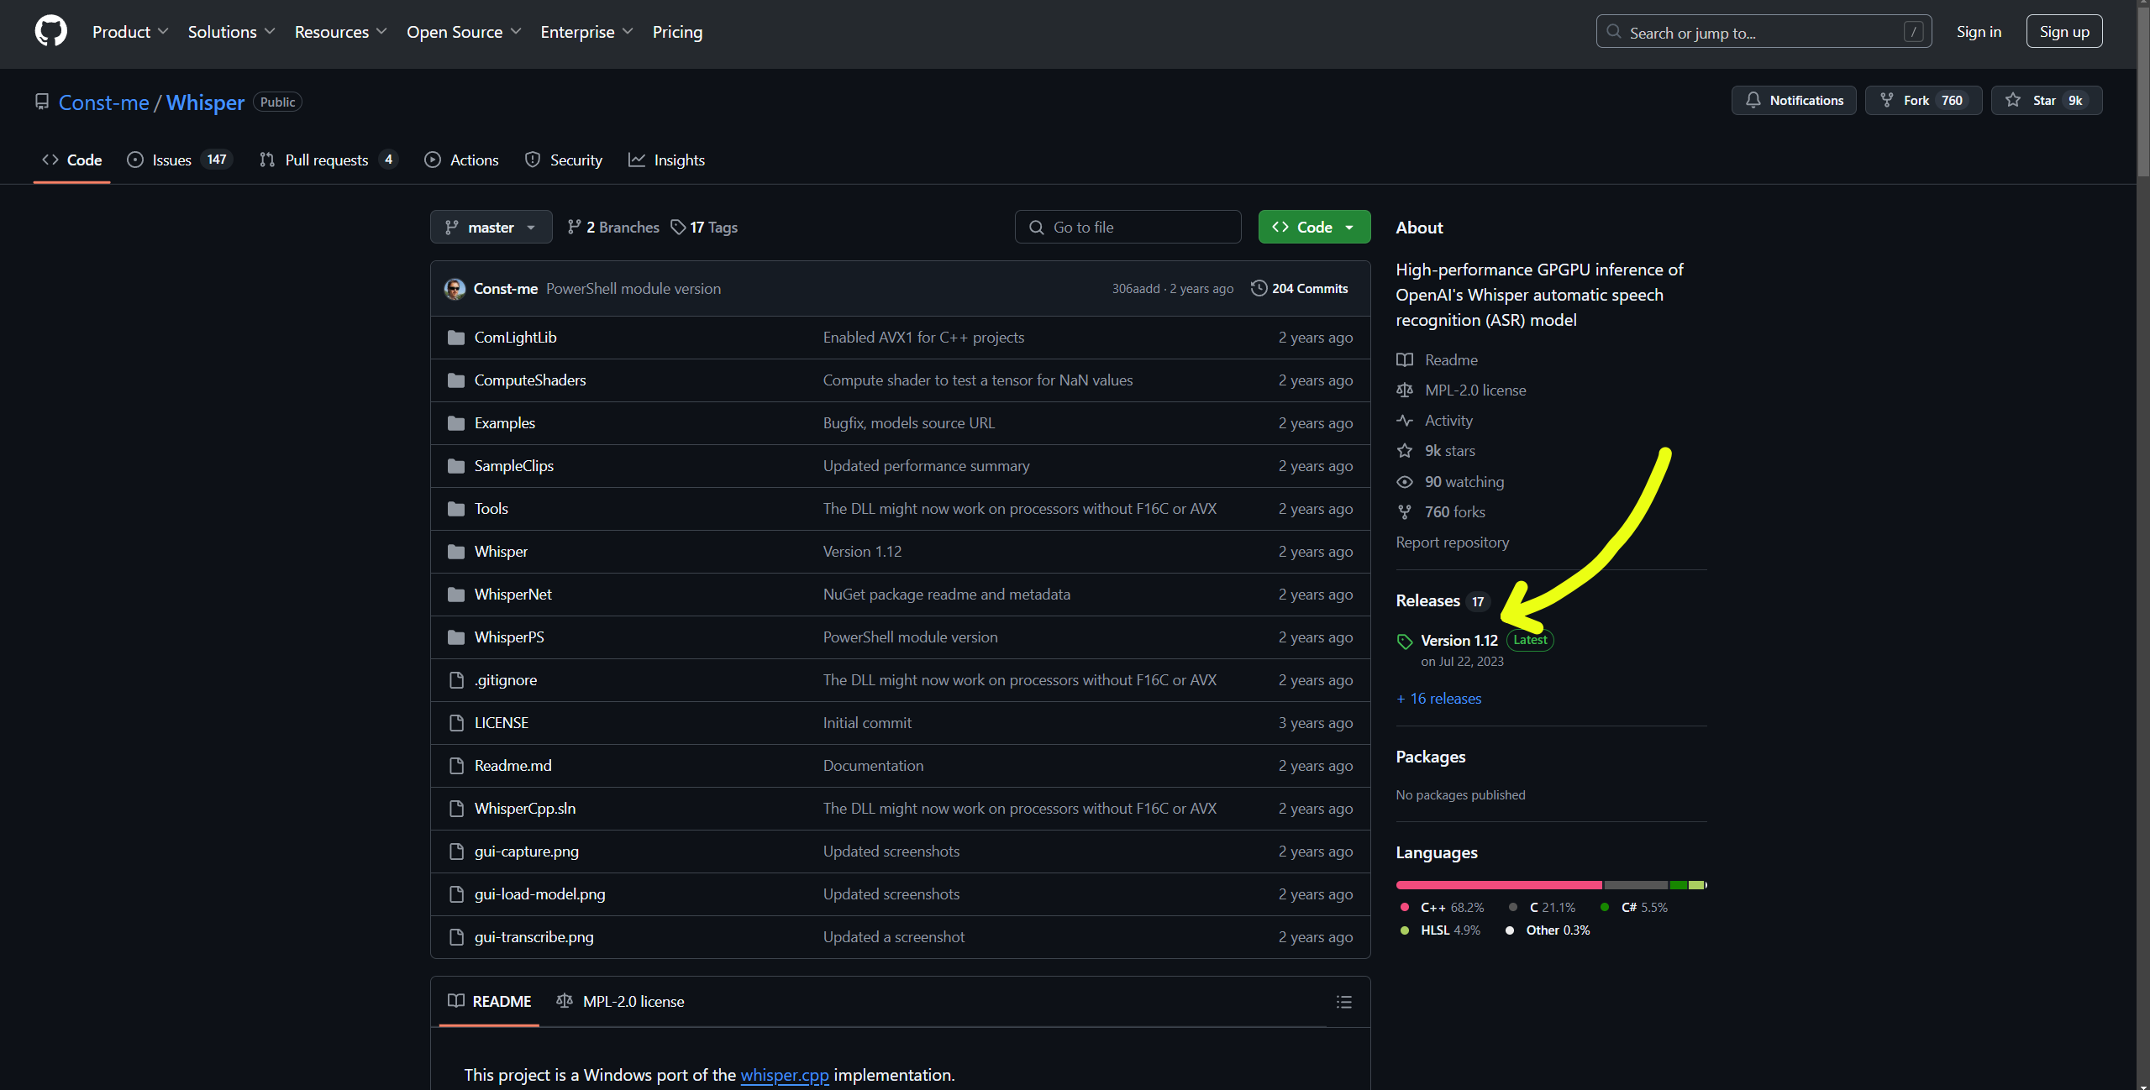Click the scale icon by MPL-2.0 license
Screen dimensions: 2150x1090
(1405, 390)
